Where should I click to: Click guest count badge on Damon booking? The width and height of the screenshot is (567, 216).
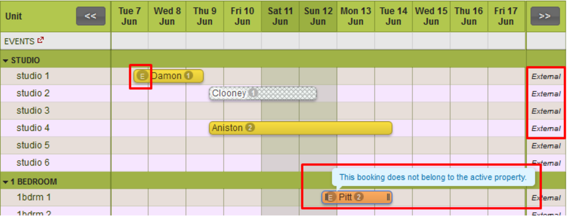188,75
